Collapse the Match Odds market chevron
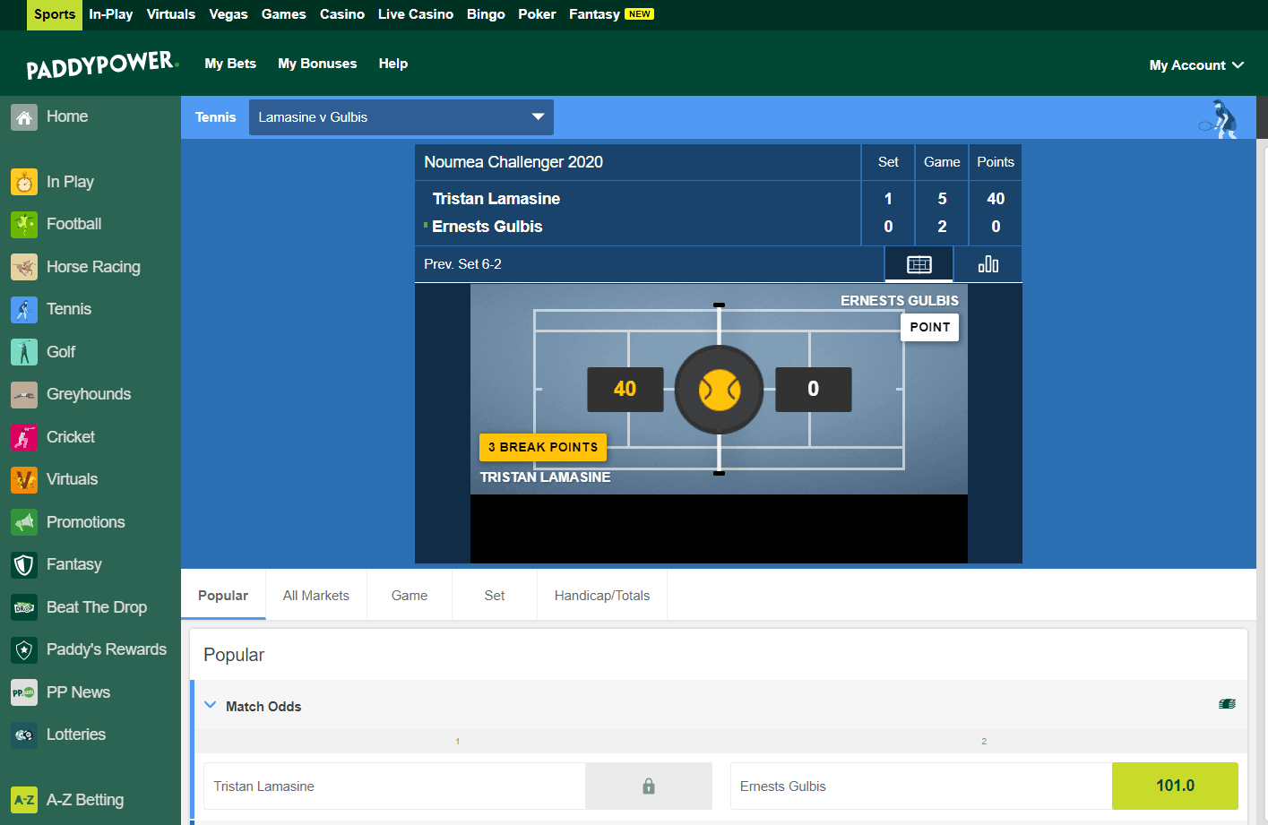The image size is (1268, 825). [211, 705]
